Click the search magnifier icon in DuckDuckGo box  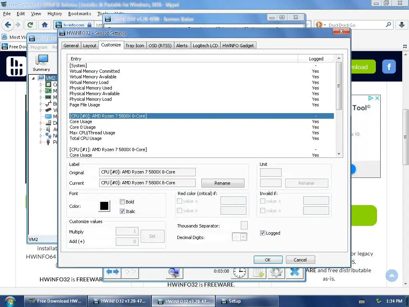pyautogui.click(x=388, y=25)
